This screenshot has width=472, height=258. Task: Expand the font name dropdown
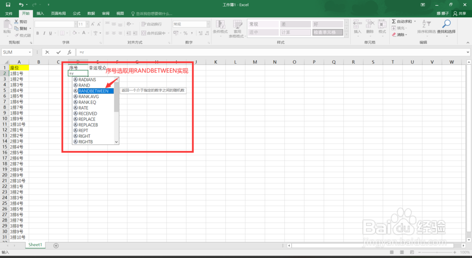pos(76,24)
